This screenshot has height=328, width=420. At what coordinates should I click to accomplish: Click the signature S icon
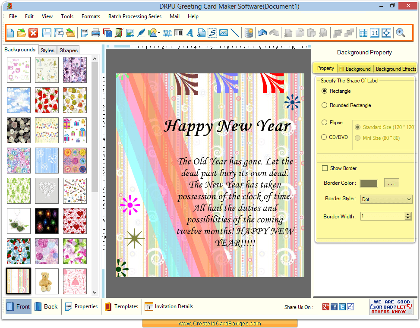point(212,33)
